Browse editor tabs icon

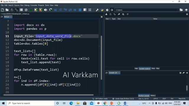pos(2,17)
